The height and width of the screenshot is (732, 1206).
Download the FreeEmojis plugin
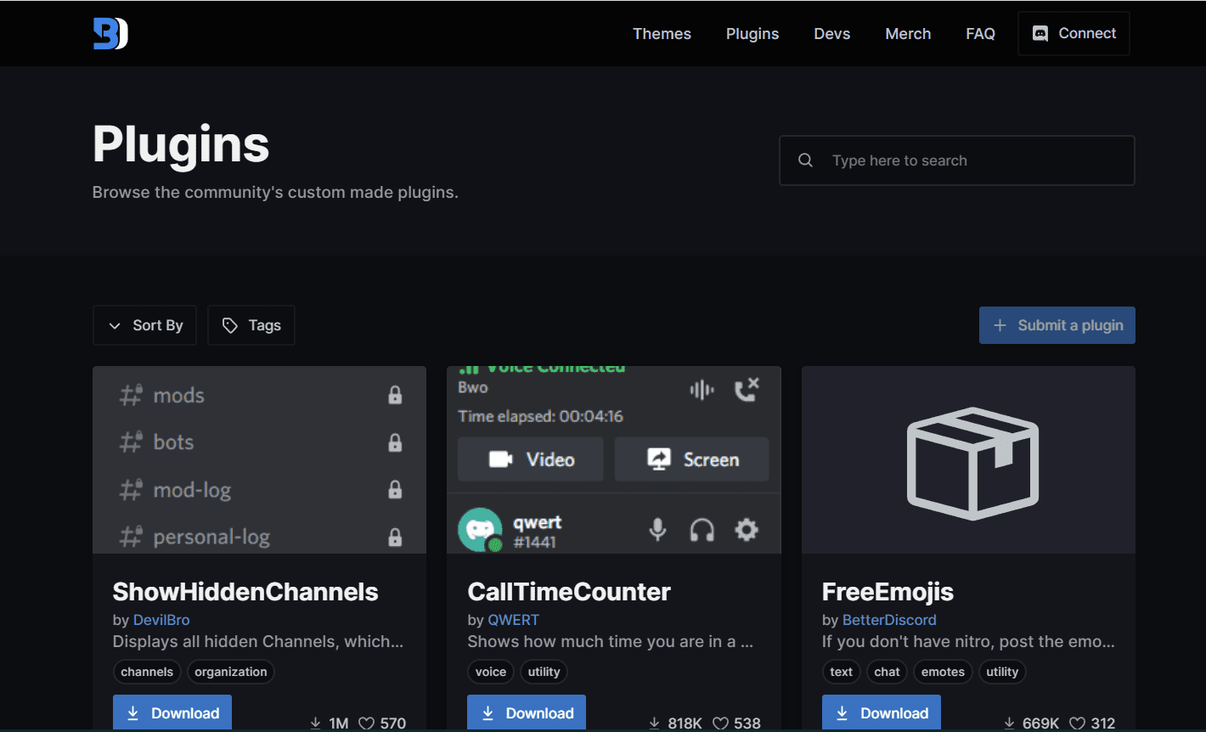point(882,713)
